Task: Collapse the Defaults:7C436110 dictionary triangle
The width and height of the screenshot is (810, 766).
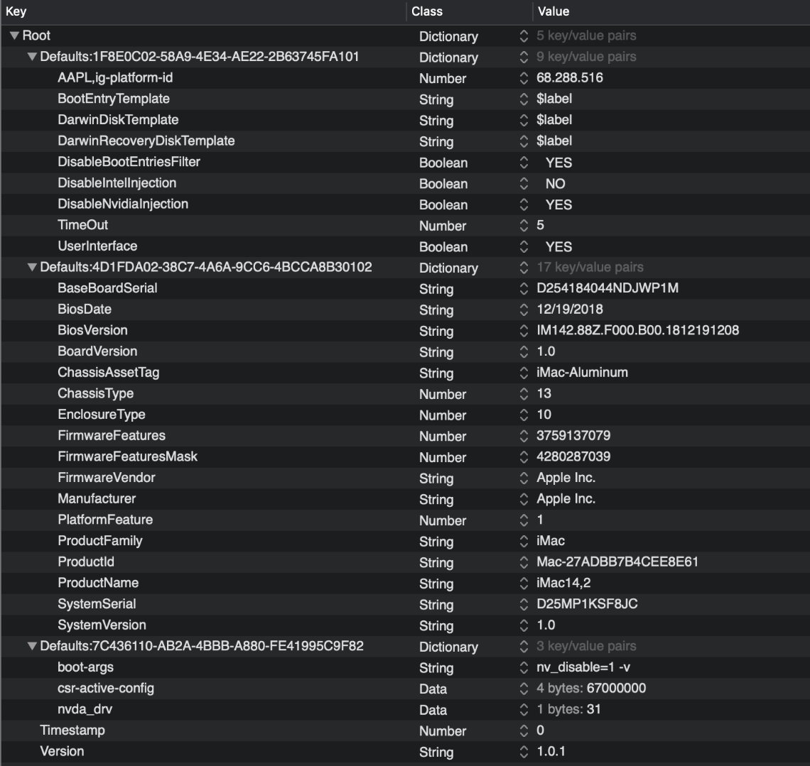Action: 32,646
